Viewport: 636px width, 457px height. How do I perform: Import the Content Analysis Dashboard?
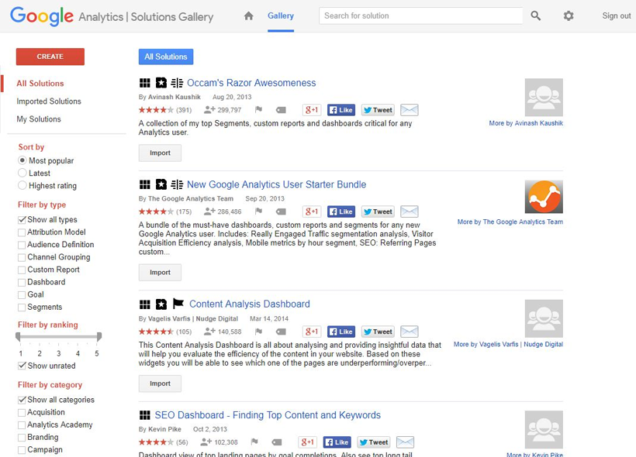coord(160,383)
